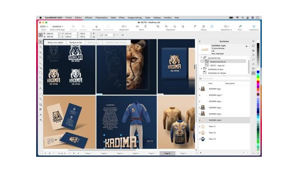Expand the Symboles locaux folder
This screenshot has height=173, width=298.
click(201, 69)
